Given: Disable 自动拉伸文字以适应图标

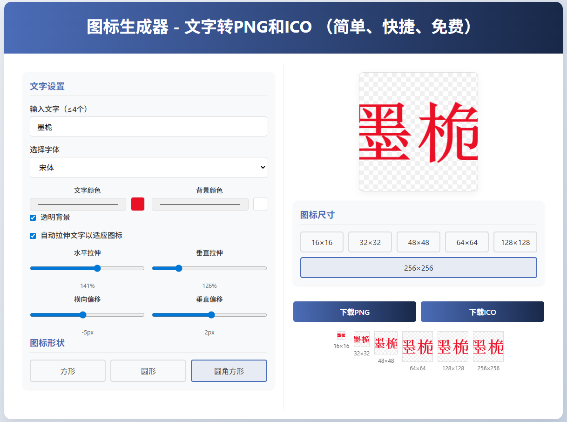Looking at the screenshot, I should tap(33, 236).
